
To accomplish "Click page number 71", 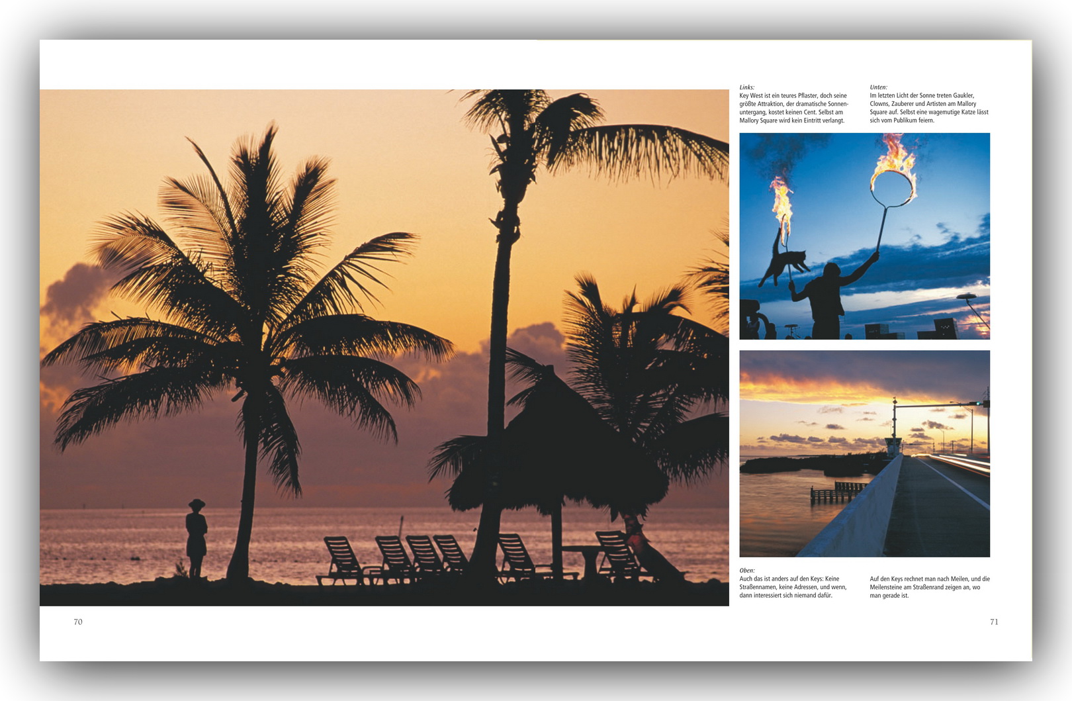I will click(x=993, y=622).
